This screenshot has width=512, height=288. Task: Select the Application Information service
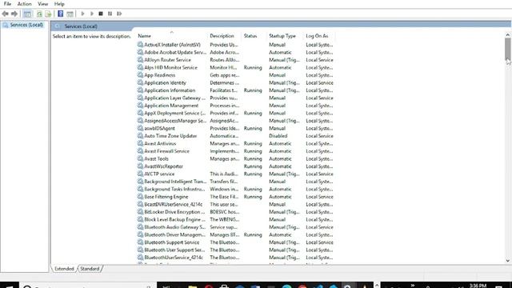[x=235, y=90]
